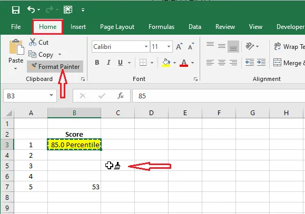Image resolution: width=305 pixels, height=214 pixels.
Task: Click the Copy button
Action: (41, 55)
